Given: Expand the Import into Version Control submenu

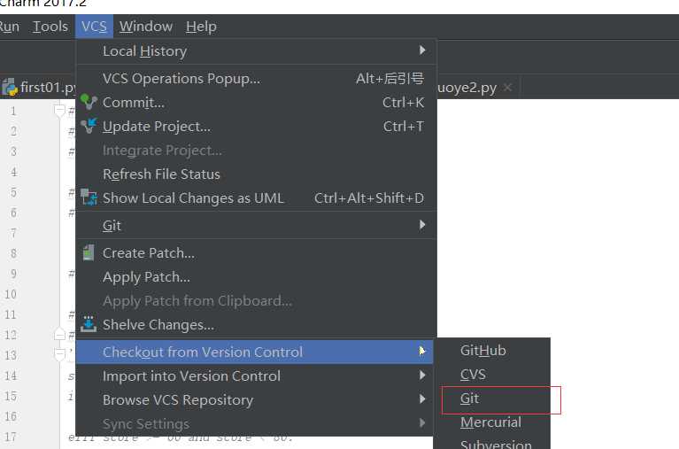Looking at the screenshot, I should pos(256,375).
